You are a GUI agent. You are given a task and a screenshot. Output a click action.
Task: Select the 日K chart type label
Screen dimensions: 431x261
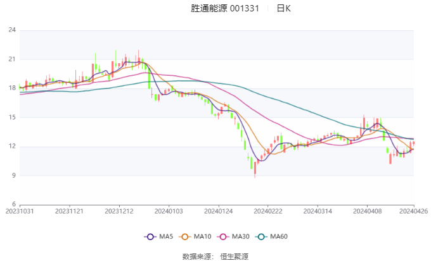point(283,8)
